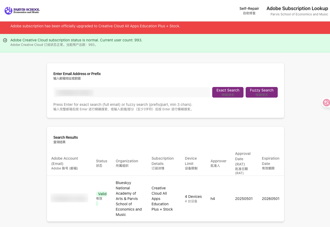Click the approver value h4
Image resolution: width=330 pixels, height=227 pixels.
pyautogui.click(x=213, y=199)
